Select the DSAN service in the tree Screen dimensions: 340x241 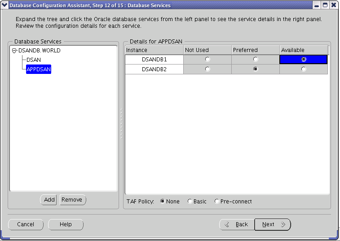[x=34, y=60]
